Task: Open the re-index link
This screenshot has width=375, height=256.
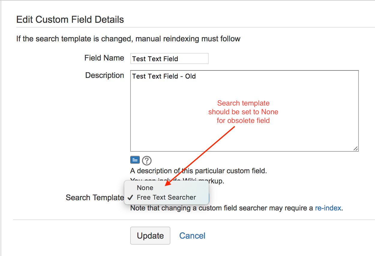Action: pyautogui.click(x=328, y=208)
